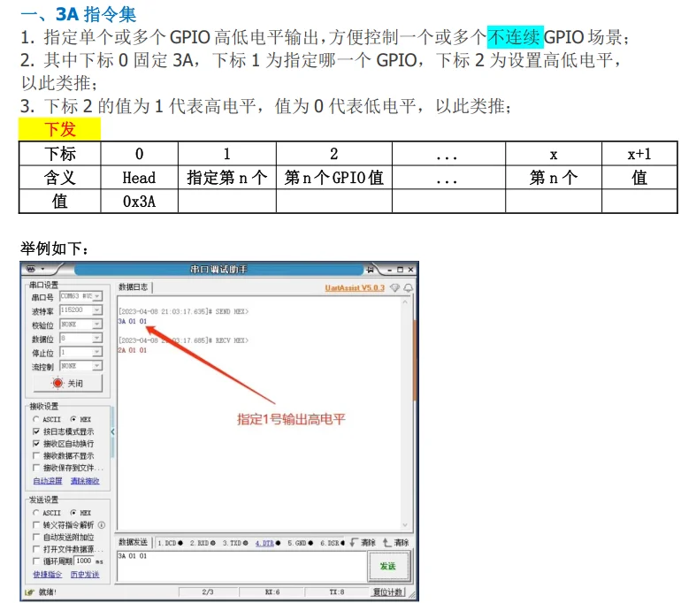Click the down-arrow 清除 clear button
This screenshot has width=681, height=603.
point(363,543)
